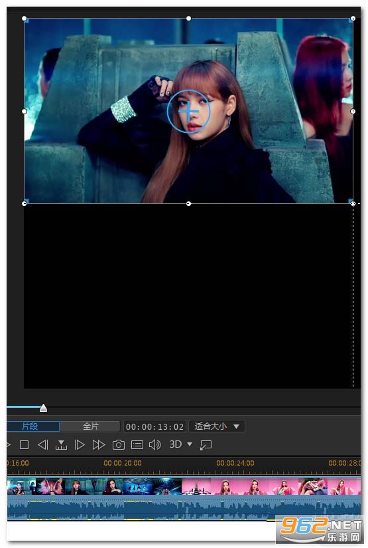Switch to the 全片 movie mode tab
The width and height of the screenshot is (368, 548).
coord(90,426)
